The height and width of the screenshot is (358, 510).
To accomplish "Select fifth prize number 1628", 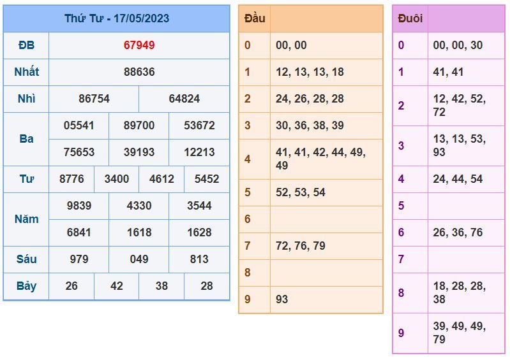I will coord(199,233).
